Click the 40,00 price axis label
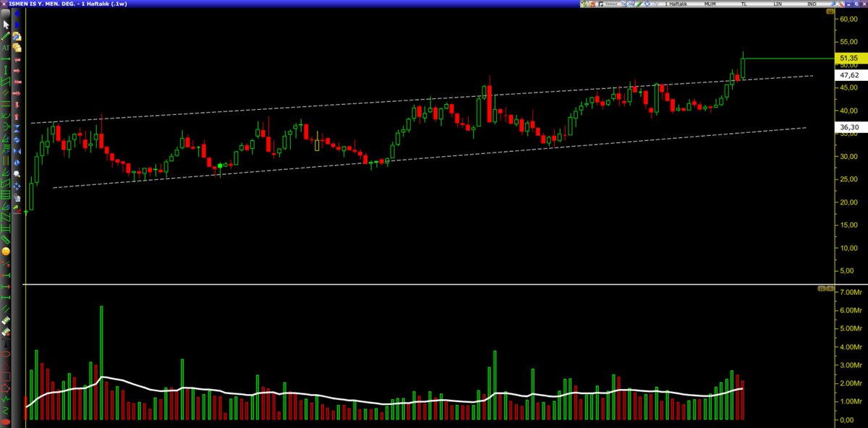This screenshot has height=428, width=868. click(849, 111)
